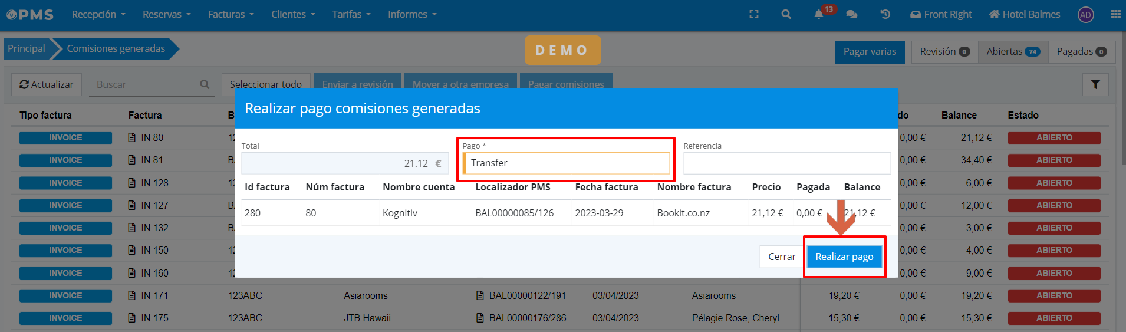
Task: Switch to the Pagadas tab
Action: coord(1081,52)
